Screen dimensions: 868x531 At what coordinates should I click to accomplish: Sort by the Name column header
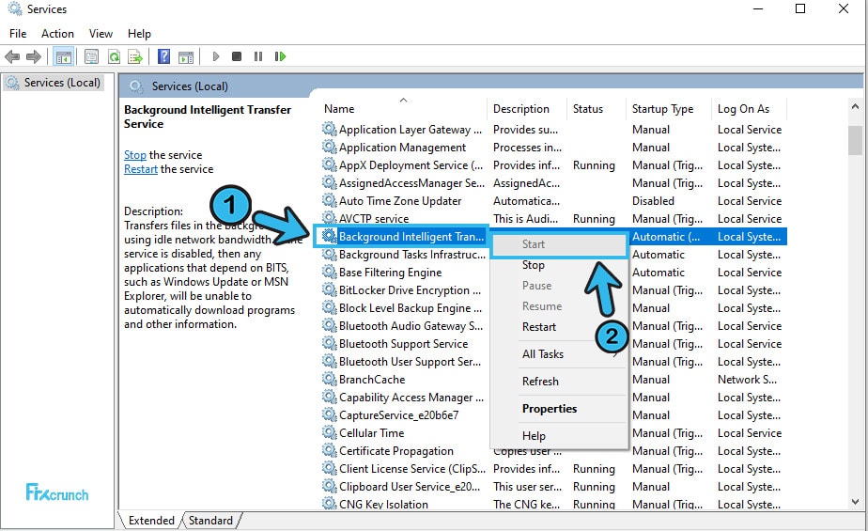[402, 108]
